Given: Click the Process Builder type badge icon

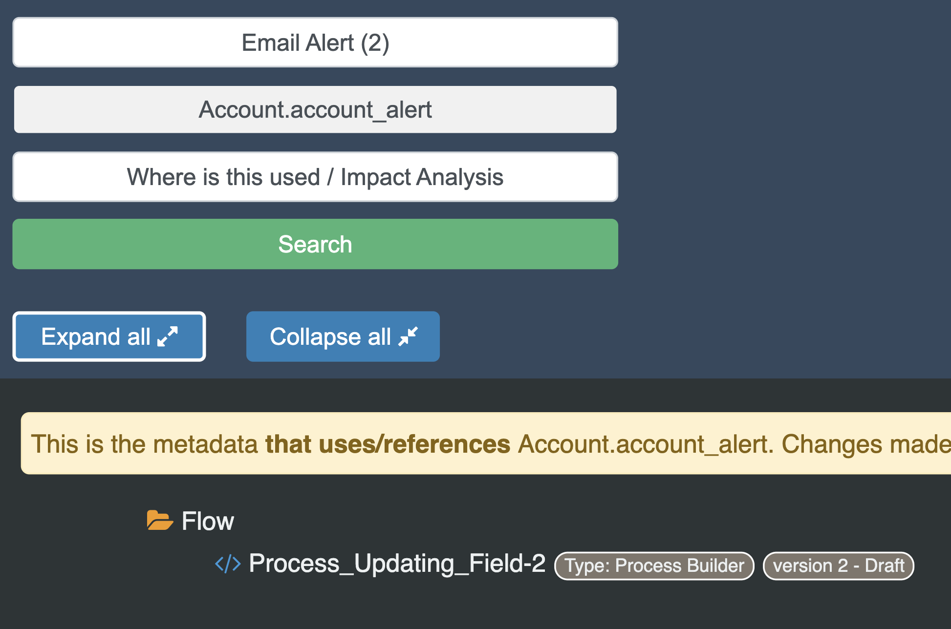Looking at the screenshot, I should tap(654, 566).
